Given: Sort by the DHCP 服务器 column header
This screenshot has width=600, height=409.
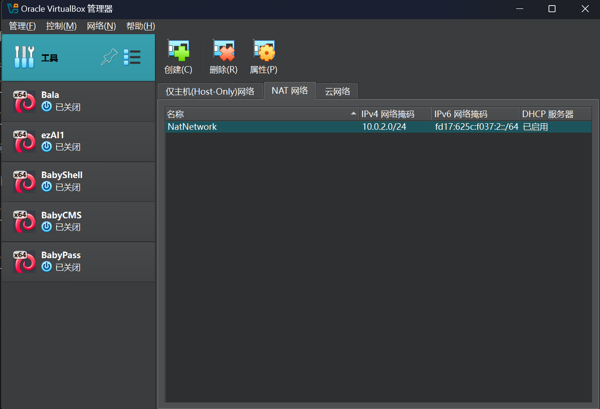Looking at the screenshot, I should [555, 114].
